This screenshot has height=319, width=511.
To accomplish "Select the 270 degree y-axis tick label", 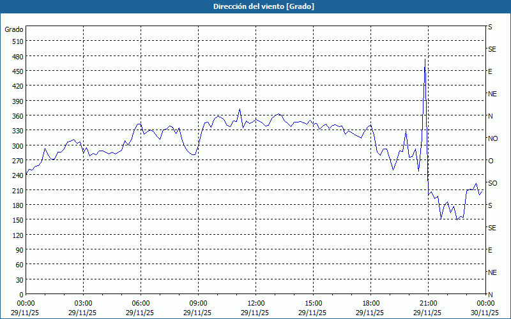I will [x=17, y=161].
